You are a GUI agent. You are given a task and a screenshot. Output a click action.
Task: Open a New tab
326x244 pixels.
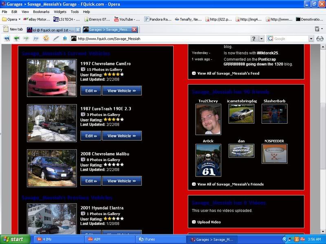click(x=13, y=29)
